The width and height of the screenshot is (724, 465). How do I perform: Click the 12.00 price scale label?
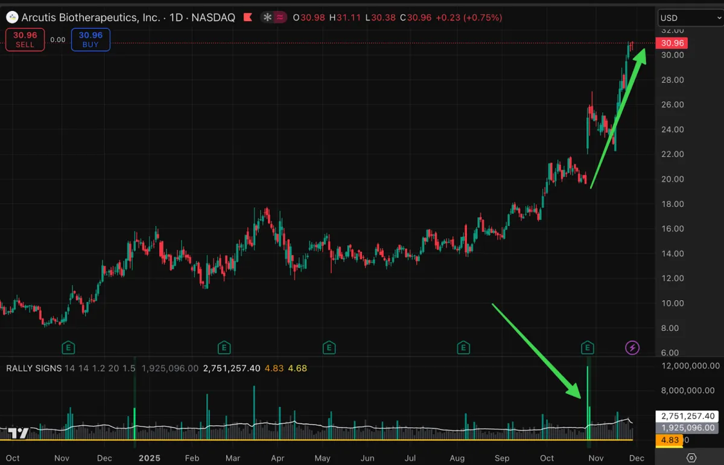click(673, 278)
